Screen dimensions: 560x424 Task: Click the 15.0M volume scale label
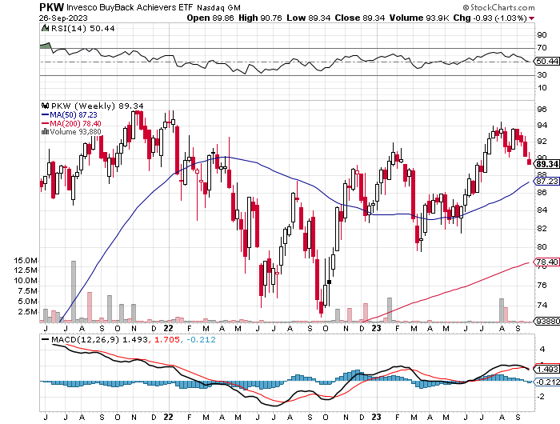pos(26,261)
